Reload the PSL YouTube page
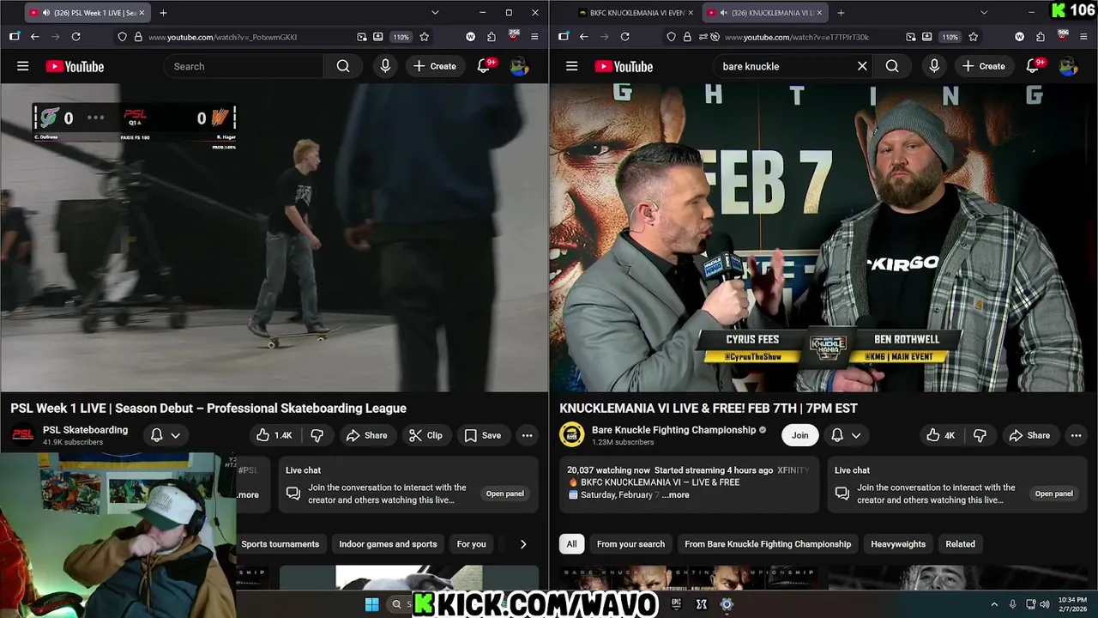Screen dimensions: 1098x618 click(75, 37)
